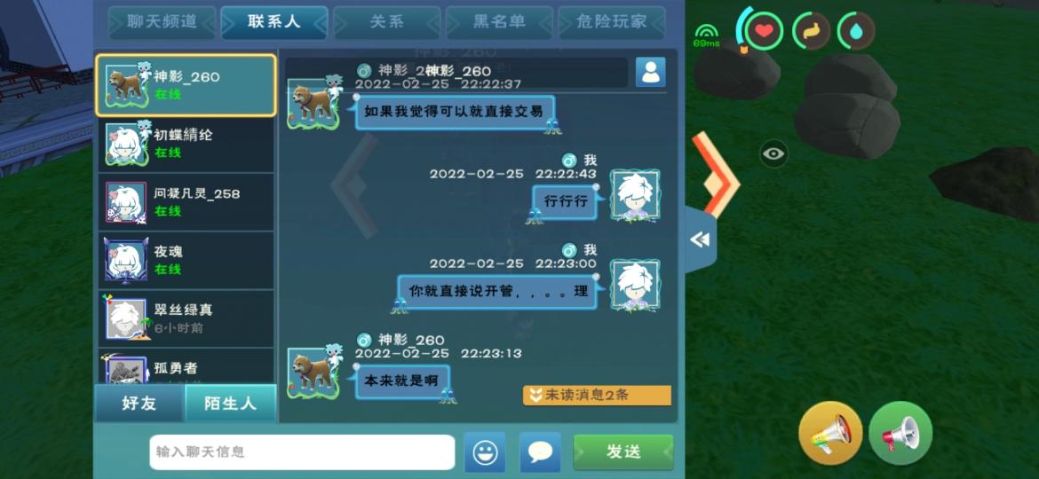The image size is (1039, 479).
Task: Open the 聊天频道 tab
Action: [x=162, y=22]
